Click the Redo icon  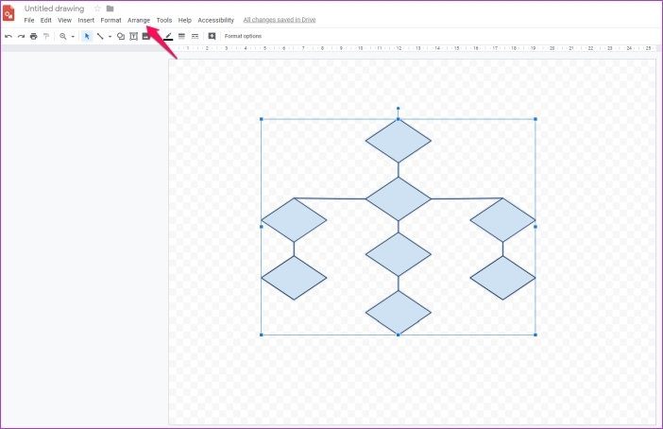tap(21, 37)
